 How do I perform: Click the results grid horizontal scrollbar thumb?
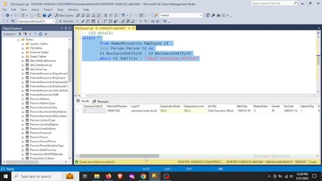click(119, 156)
